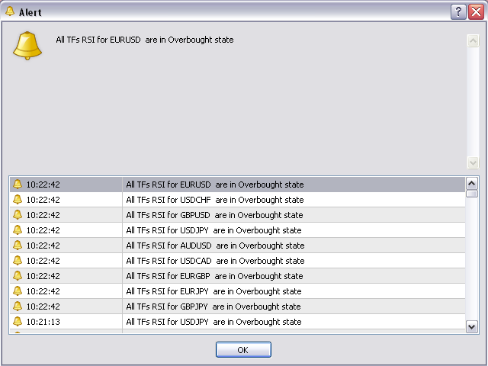Image resolution: width=488 pixels, height=366 pixels.
Task: Click the 10:21:13 timestamp cell
Action: (43, 322)
